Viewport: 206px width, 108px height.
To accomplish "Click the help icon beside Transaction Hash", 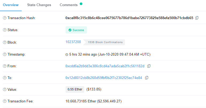I will (5, 18).
